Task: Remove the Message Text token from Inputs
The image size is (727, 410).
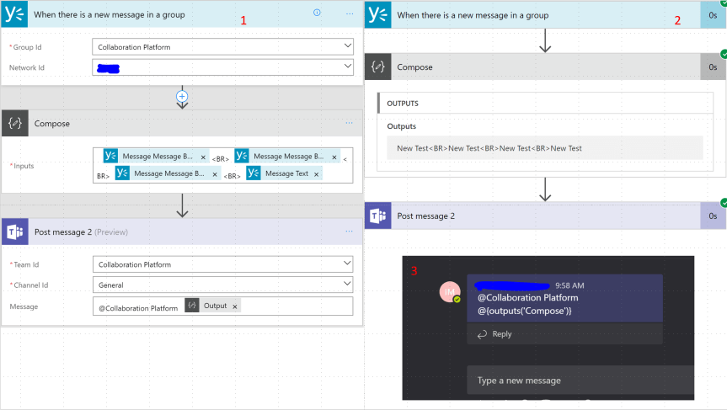Action: point(317,173)
